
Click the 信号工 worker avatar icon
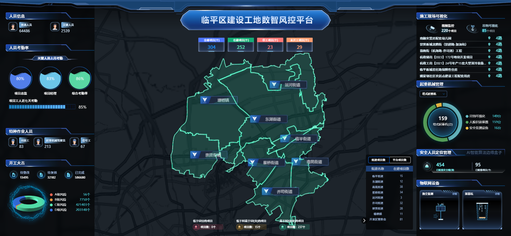(74, 142)
